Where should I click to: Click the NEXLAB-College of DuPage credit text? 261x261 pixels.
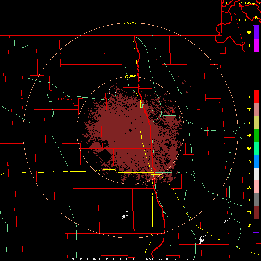pos(232,3)
